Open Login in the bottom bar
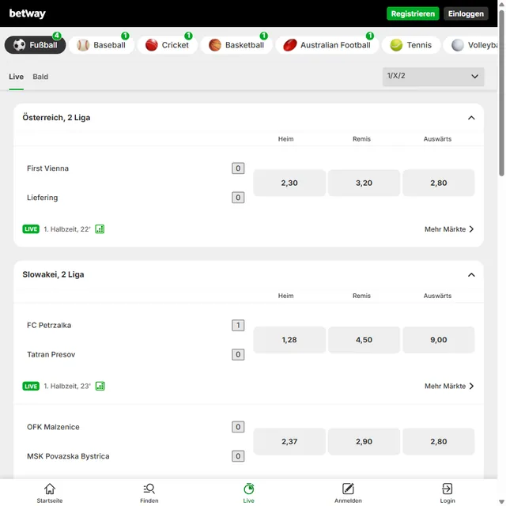Viewport: 506px width, 506px height. click(447, 493)
